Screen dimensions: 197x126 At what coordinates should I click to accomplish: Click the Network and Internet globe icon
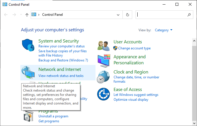click(29, 73)
